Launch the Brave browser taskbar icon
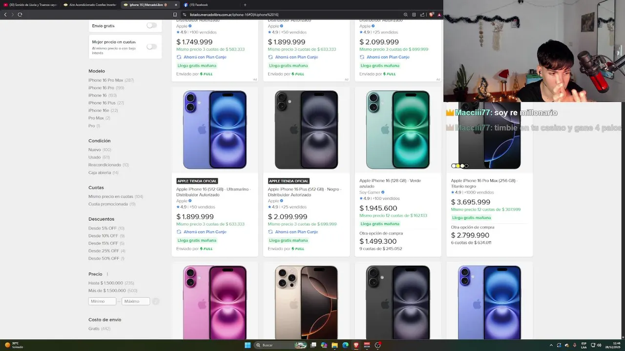The width and height of the screenshot is (625, 351). pyautogui.click(x=356, y=345)
